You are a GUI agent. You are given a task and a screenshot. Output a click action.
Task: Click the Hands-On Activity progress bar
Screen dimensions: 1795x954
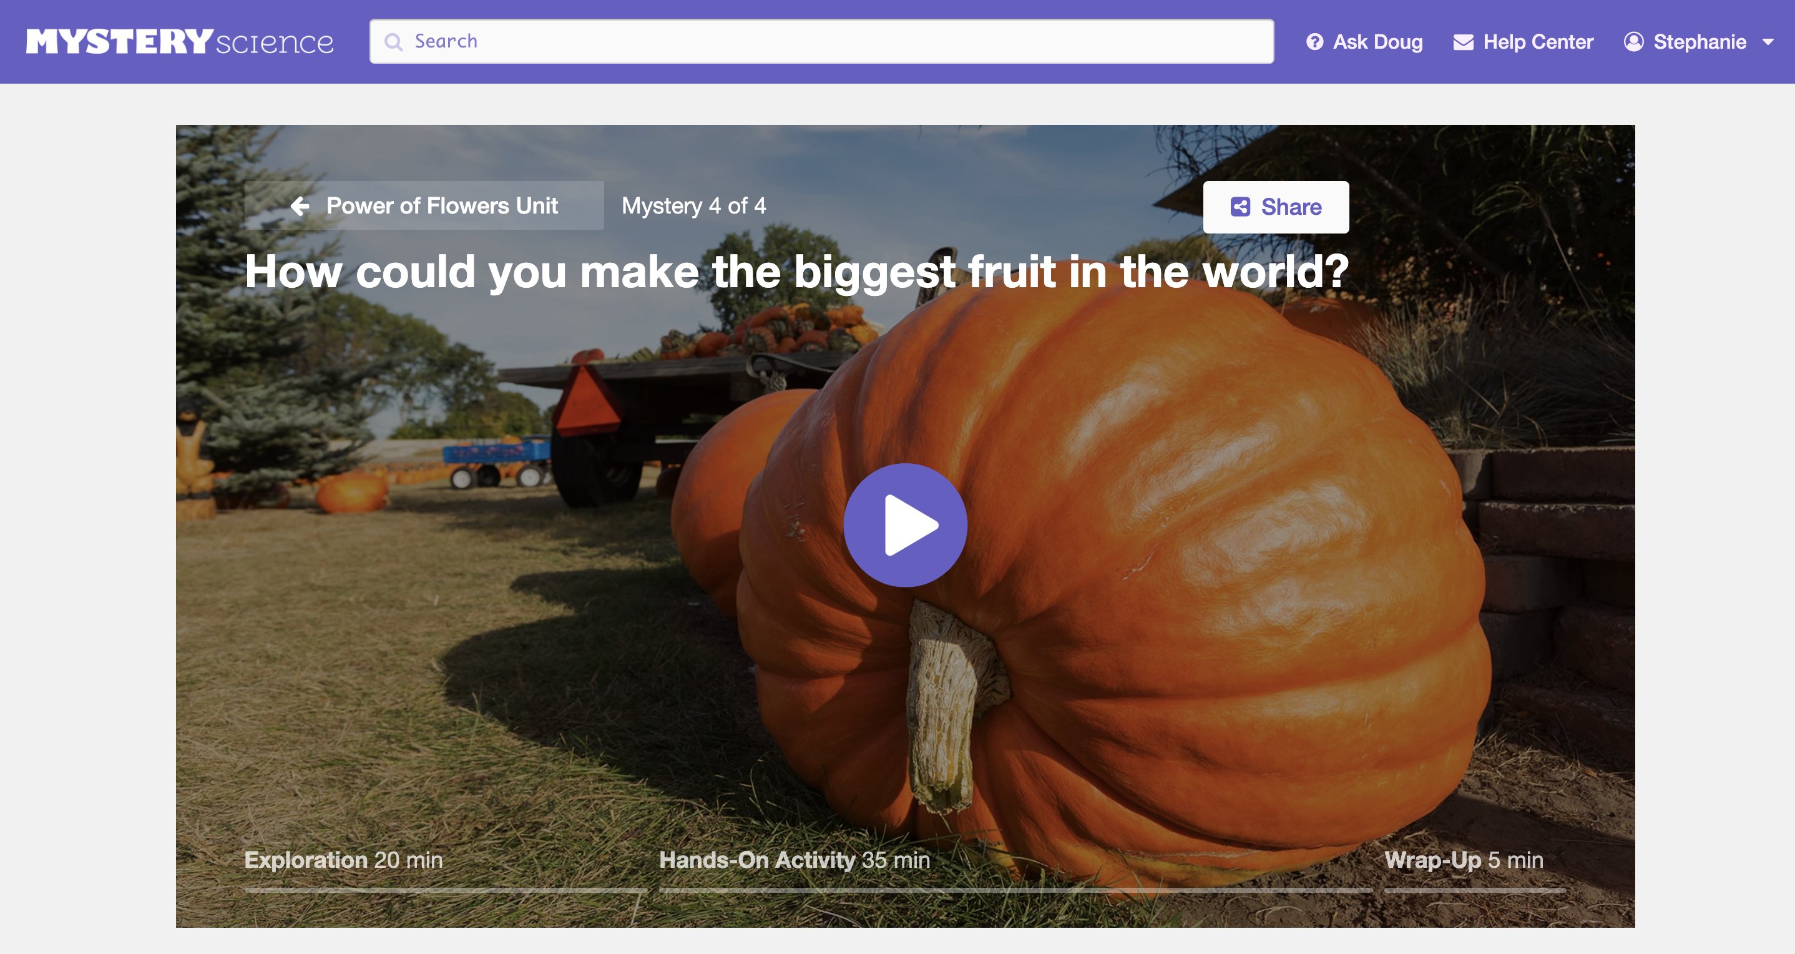click(x=1015, y=890)
